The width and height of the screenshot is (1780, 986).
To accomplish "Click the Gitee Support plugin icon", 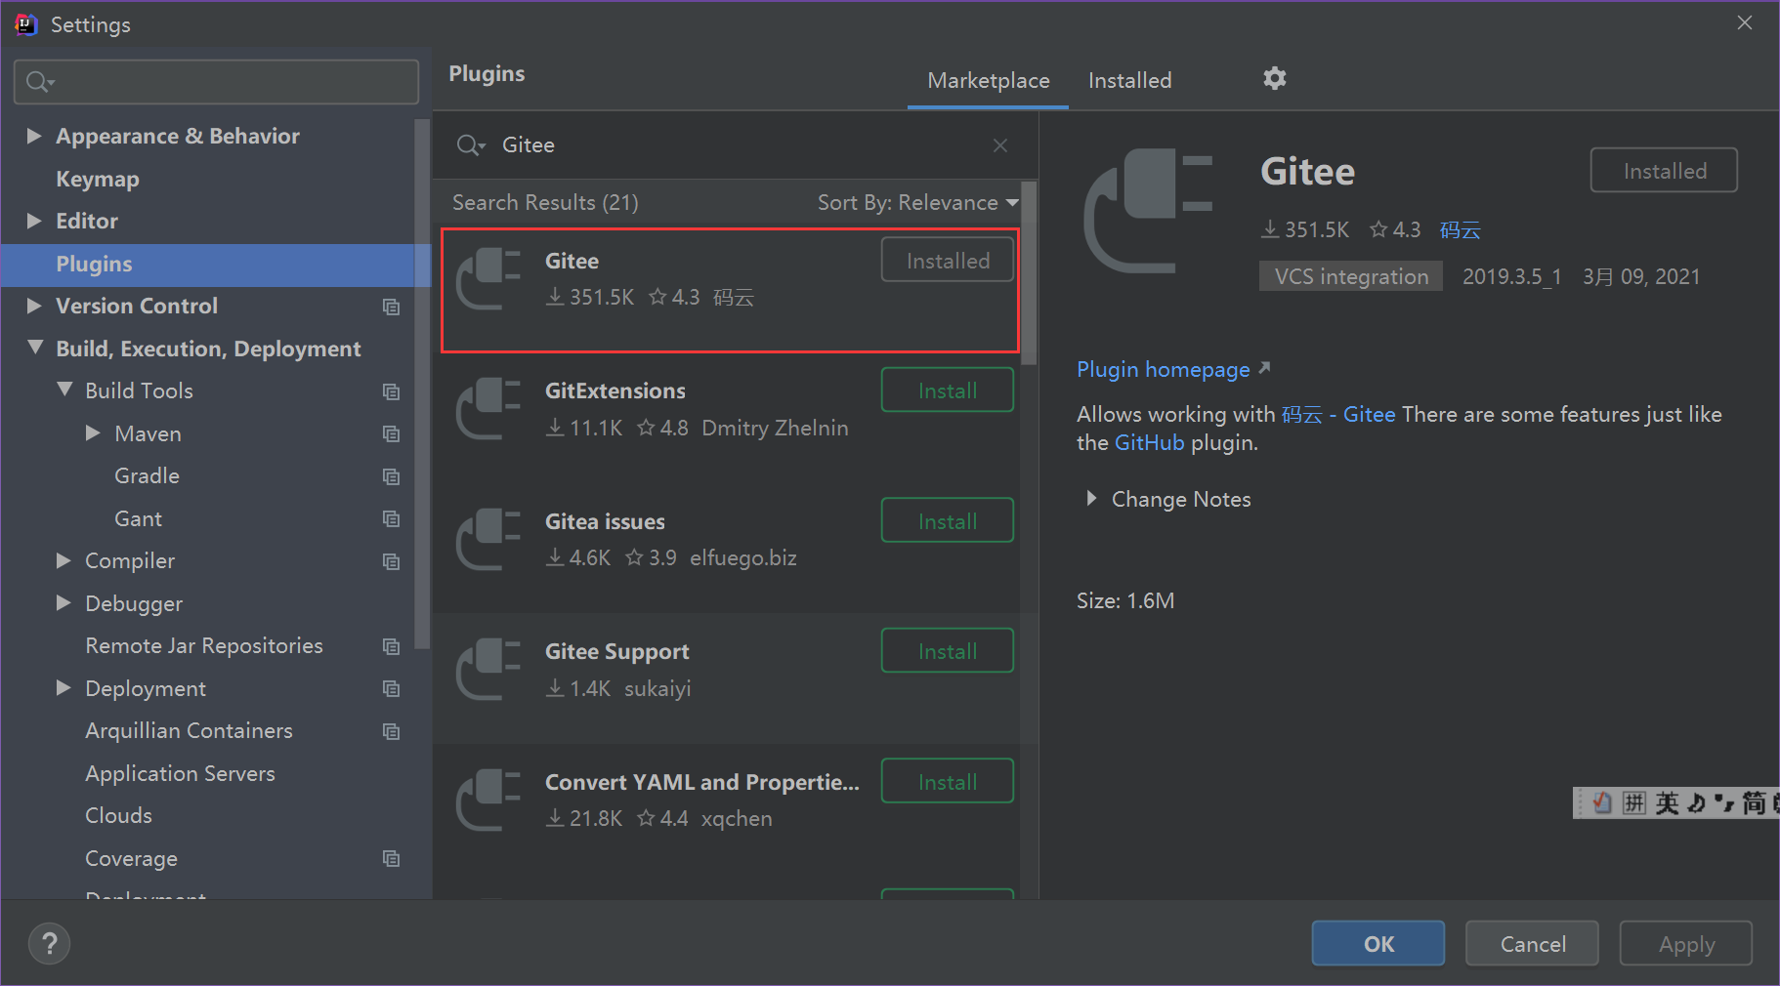I will tap(488, 670).
